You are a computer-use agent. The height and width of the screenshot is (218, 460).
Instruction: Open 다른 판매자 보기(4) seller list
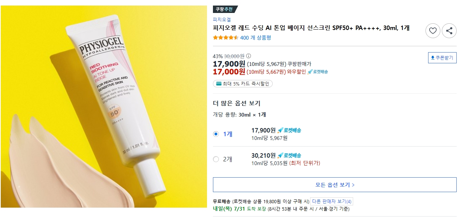(332, 201)
